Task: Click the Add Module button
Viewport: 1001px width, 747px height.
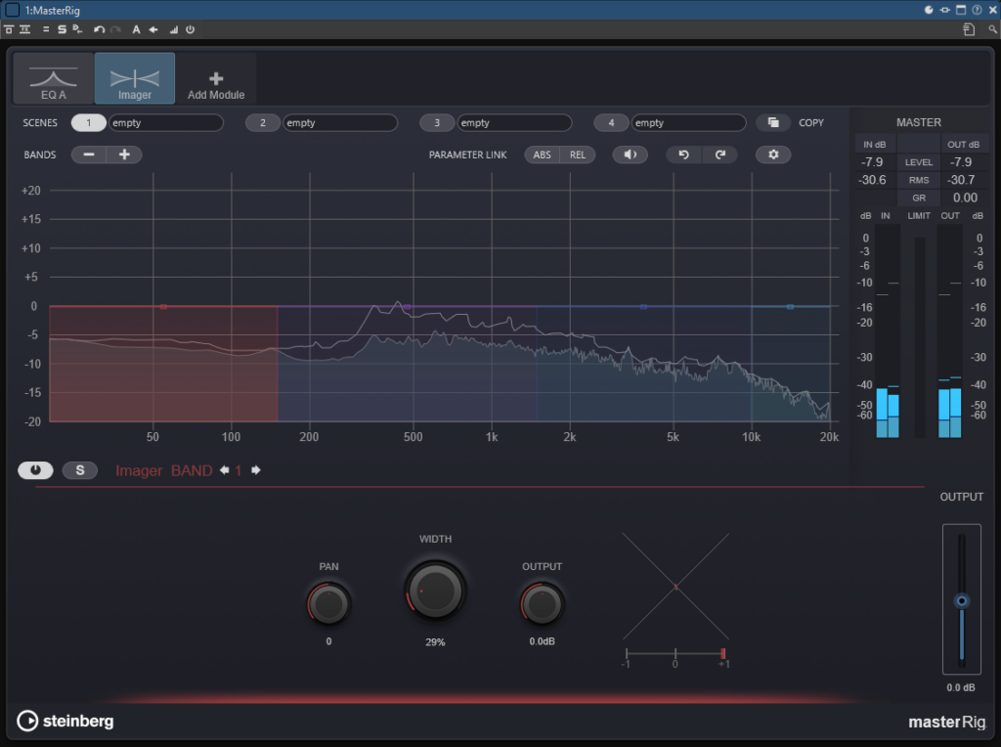Action: (x=216, y=79)
